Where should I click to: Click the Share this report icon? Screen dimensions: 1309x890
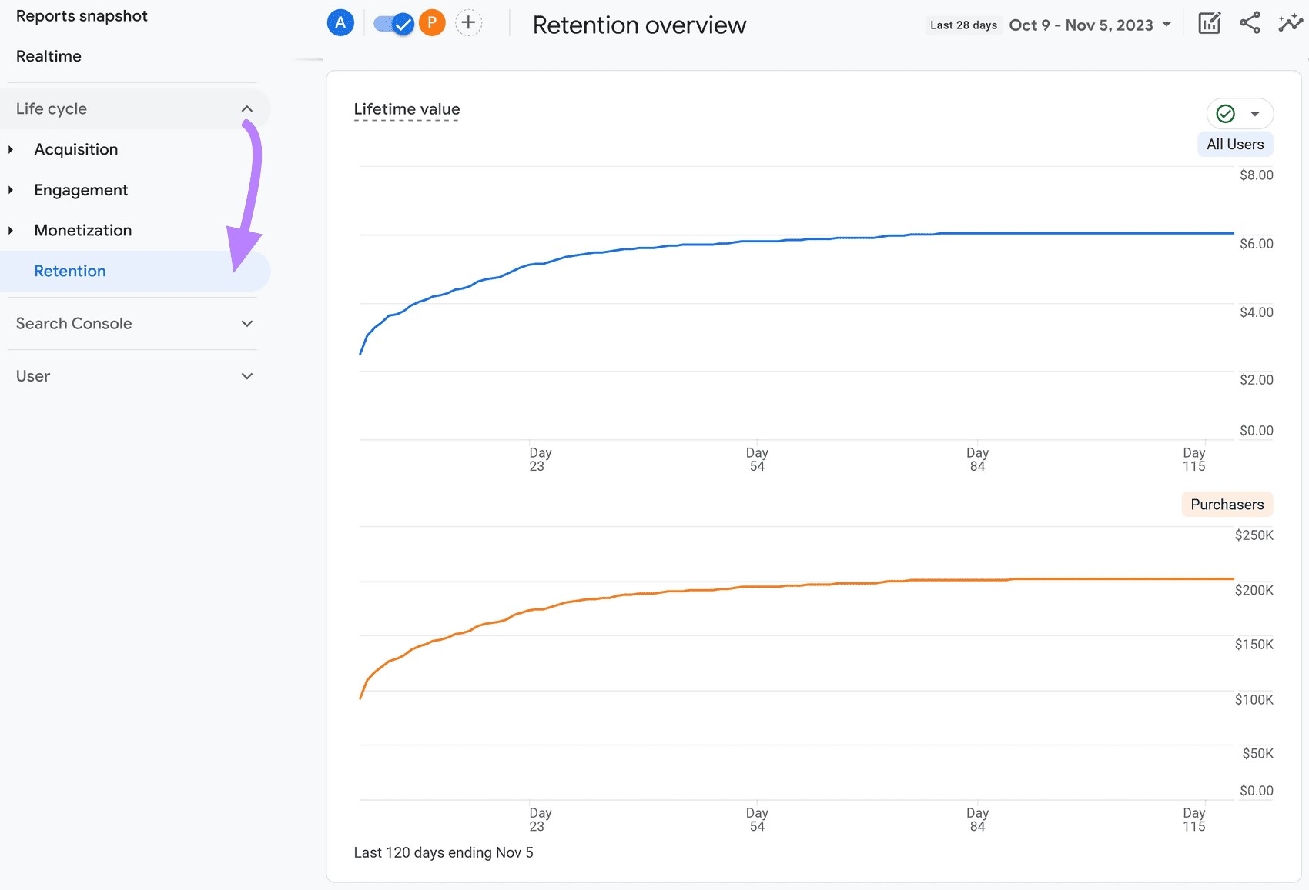[x=1250, y=23]
